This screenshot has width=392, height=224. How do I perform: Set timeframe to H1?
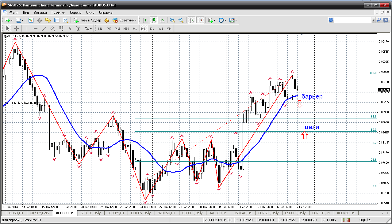135,28
